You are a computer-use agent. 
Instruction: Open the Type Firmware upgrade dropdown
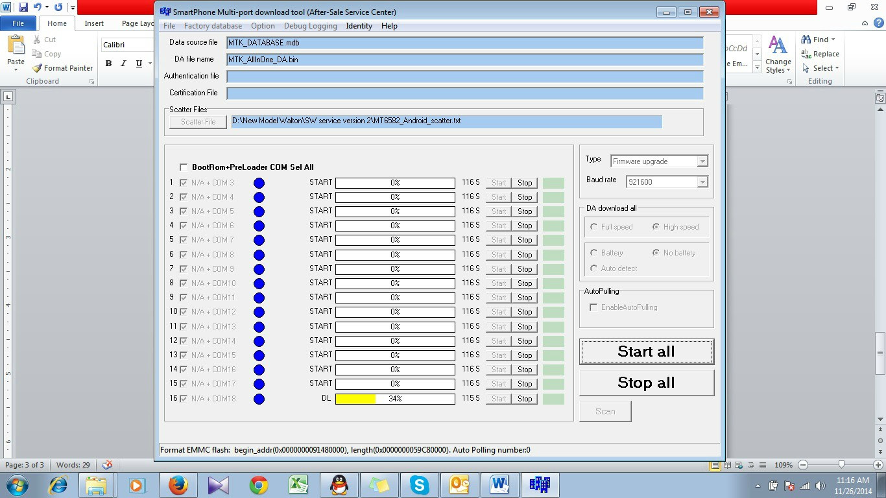(x=702, y=161)
